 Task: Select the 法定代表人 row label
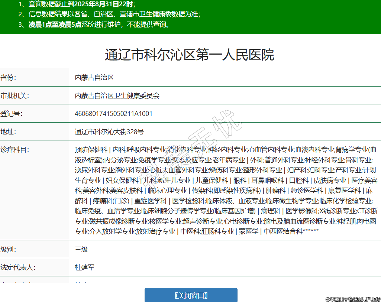pyautogui.click(x=18, y=267)
